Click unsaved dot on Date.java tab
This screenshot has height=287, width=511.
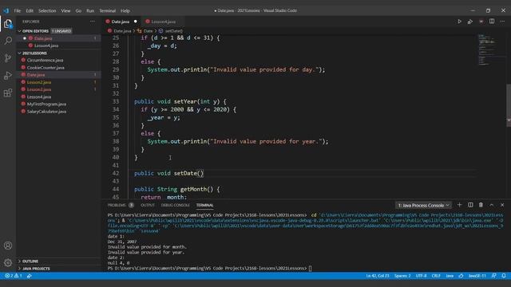click(136, 22)
